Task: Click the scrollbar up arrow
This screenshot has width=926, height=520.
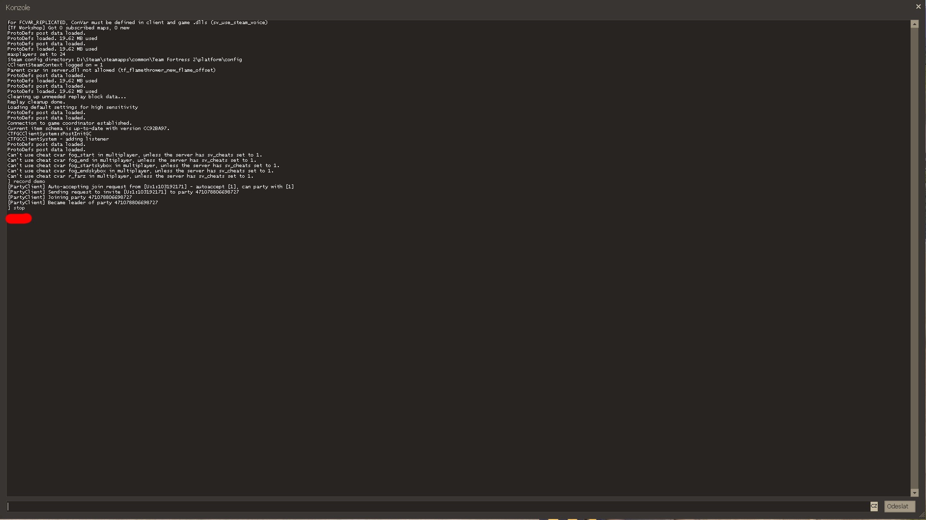Action: coord(914,24)
